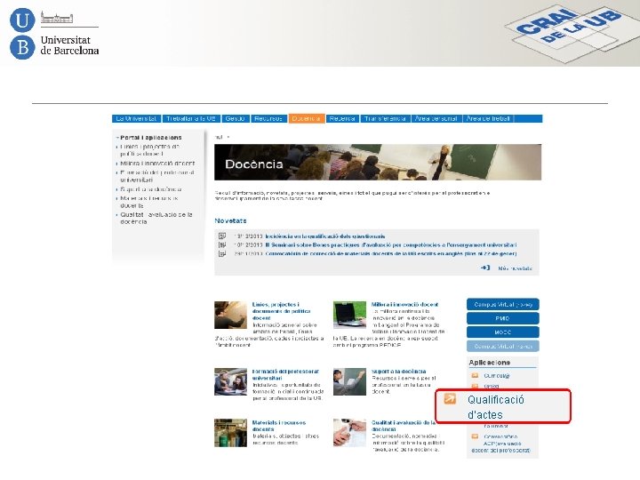Open sidebar link Millora i innovació docent
Viewport: 640px width, 480px height.
pyautogui.click(x=157, y=164)
